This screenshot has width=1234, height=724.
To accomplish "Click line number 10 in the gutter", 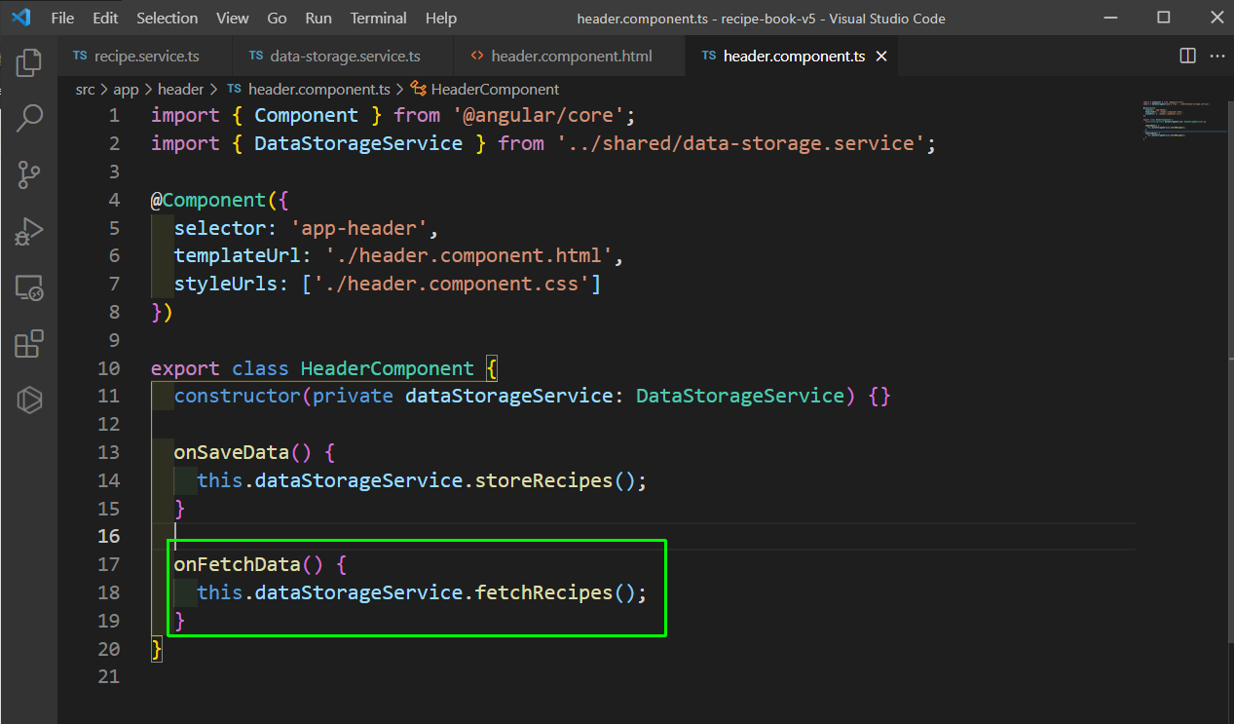I will coord(109,368).
